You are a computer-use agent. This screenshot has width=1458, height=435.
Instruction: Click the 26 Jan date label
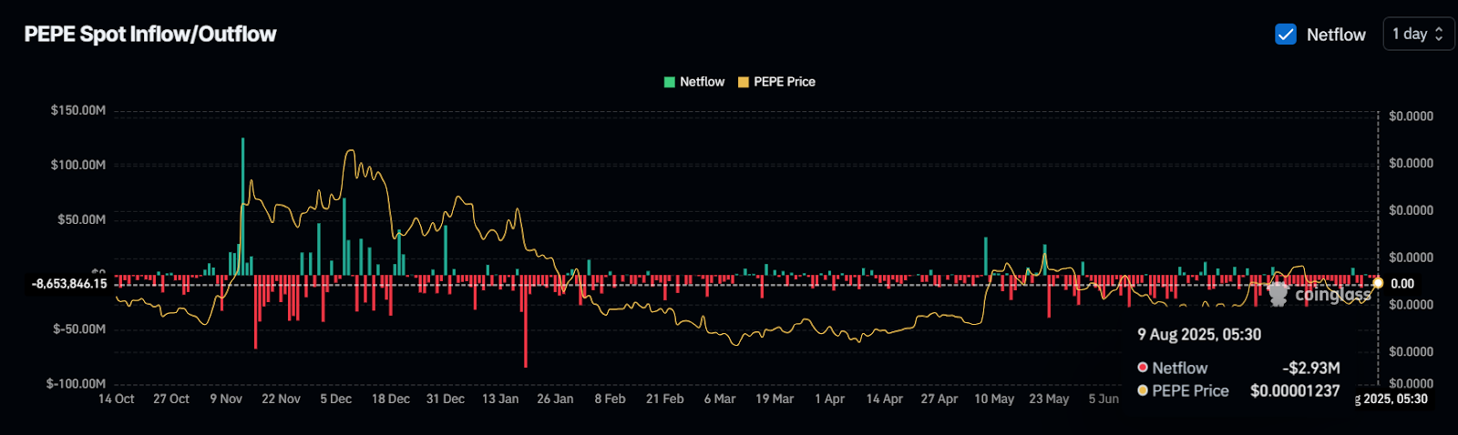click(x=555, y=399)
